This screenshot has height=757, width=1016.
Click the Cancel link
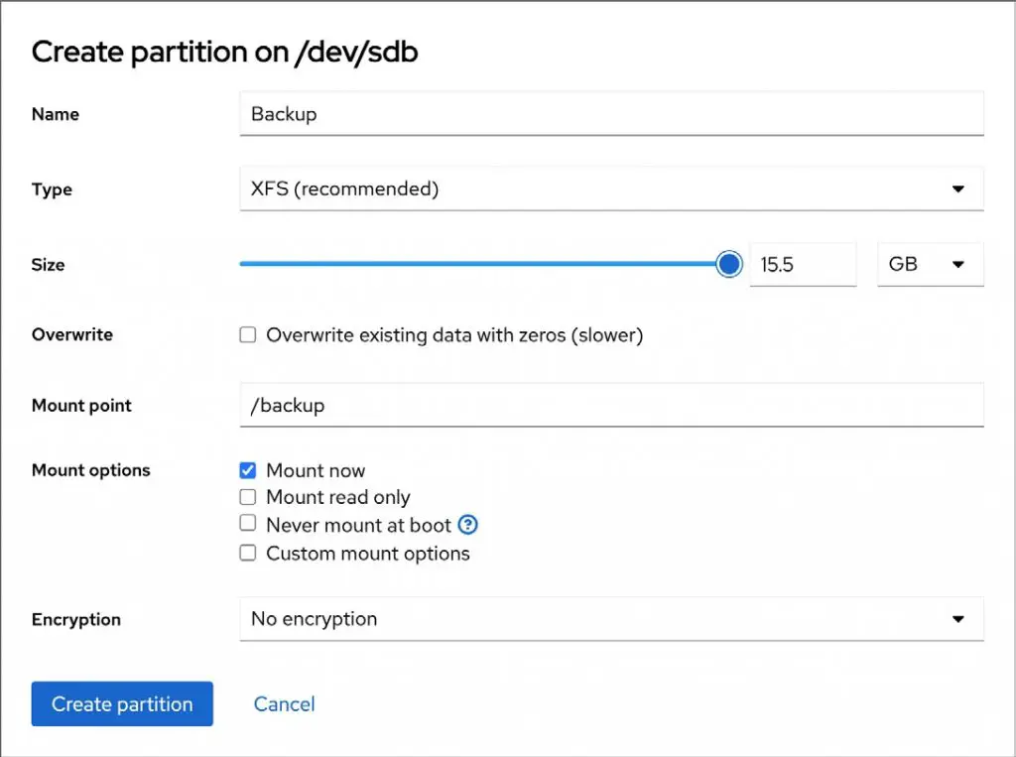click(x=284, y=704)
